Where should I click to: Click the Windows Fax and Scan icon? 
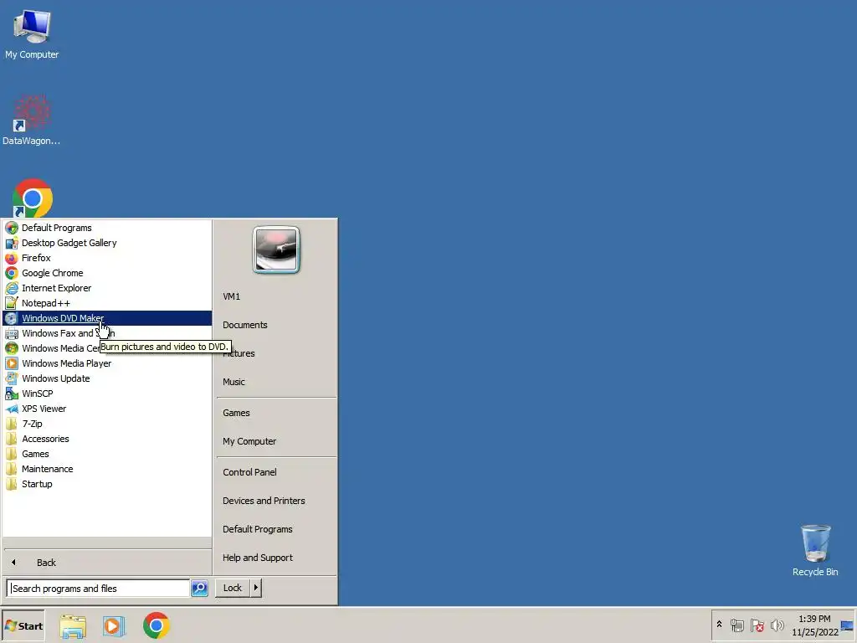click(12, 333)
